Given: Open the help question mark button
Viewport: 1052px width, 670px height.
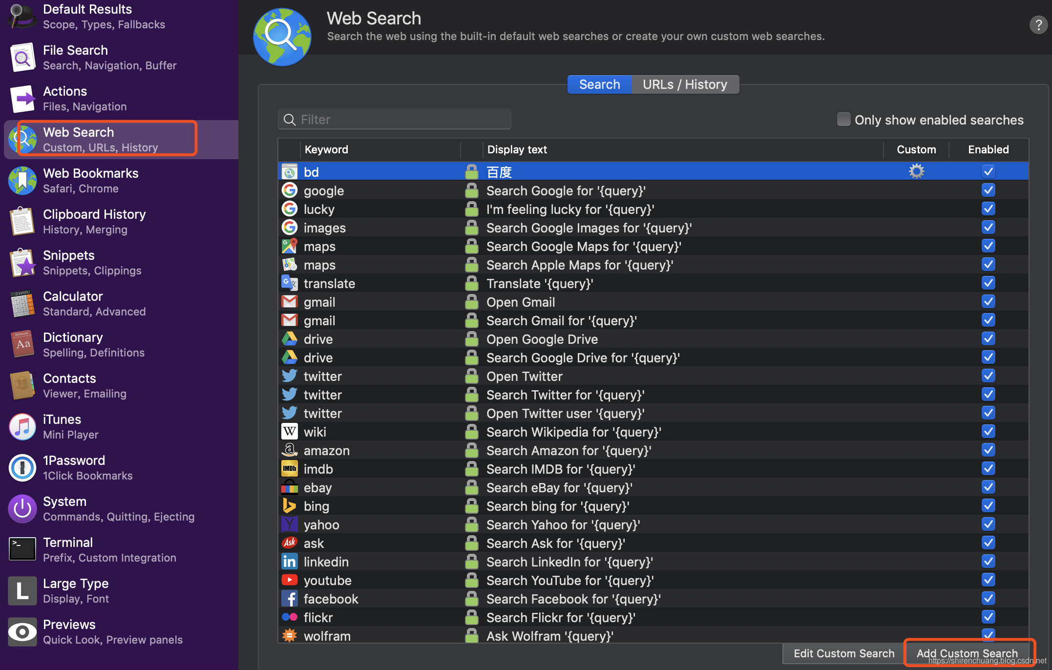Looking at the screenshot, I should [x=1038, y=24].
